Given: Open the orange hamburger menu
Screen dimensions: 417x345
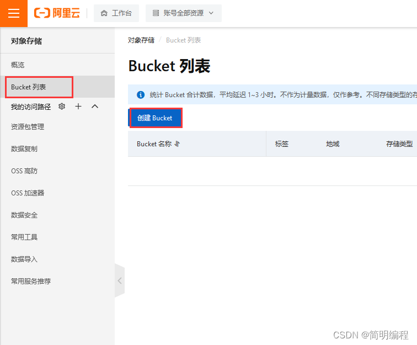Looking at the screenshot, I should click(x=14, y=13).
